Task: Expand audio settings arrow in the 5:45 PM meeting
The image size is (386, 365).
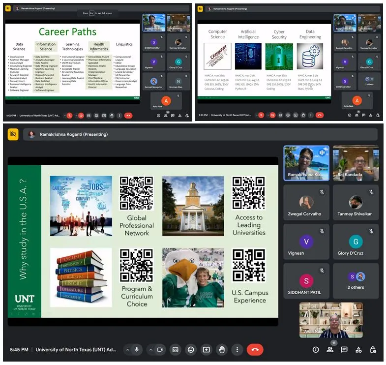Action: pyautogui.click(x=127, y=349)
